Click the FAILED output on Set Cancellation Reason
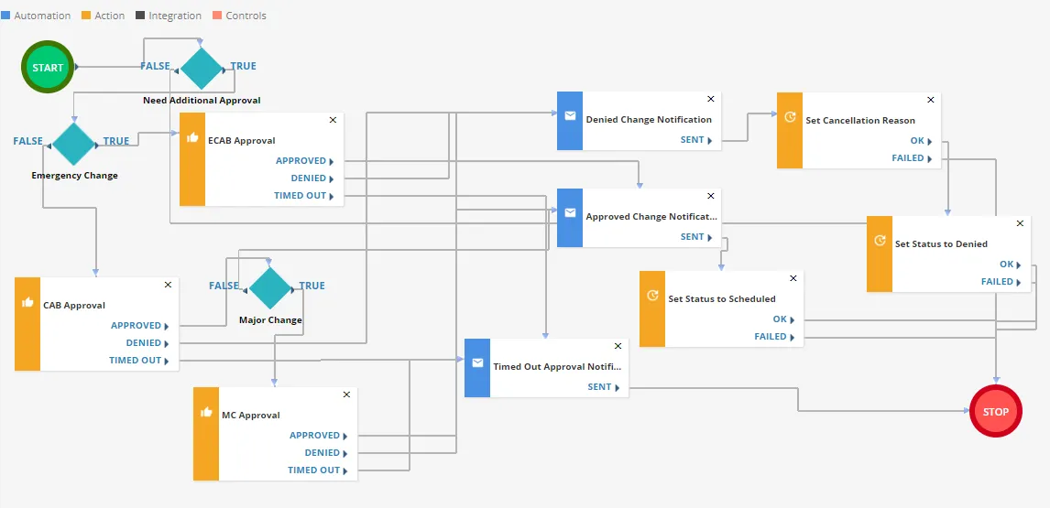 pos(912,158)
